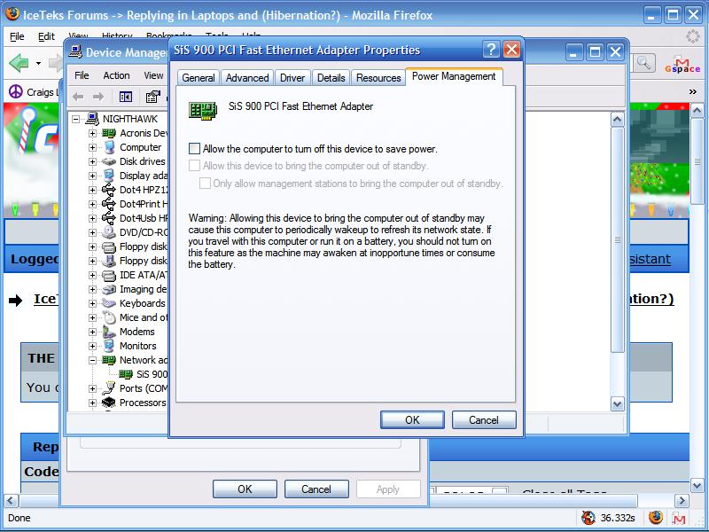Click the Imaging devices icon
This screenshot has width=709, height=532.
[x=109, y=289]
